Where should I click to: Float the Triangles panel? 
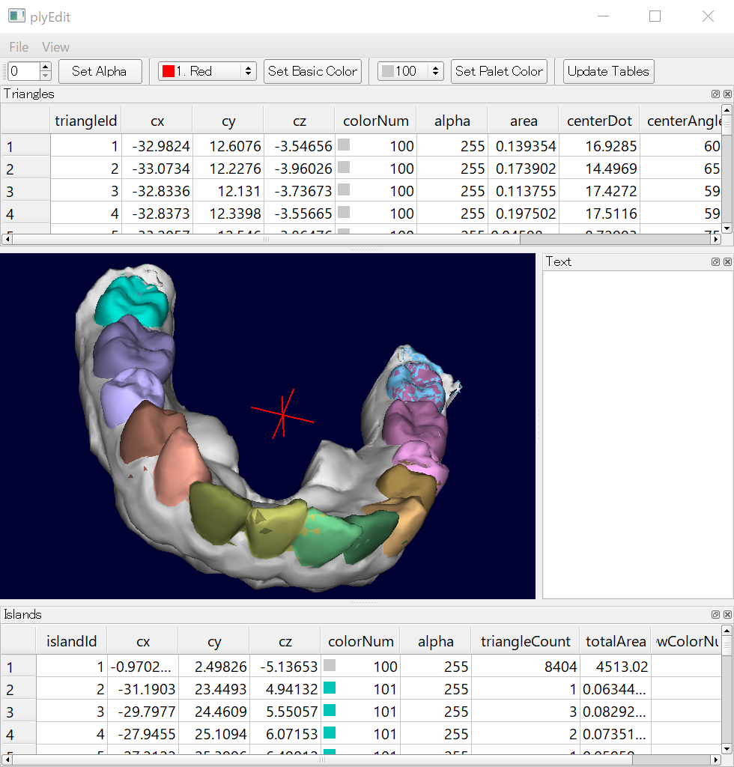(715, 94)
